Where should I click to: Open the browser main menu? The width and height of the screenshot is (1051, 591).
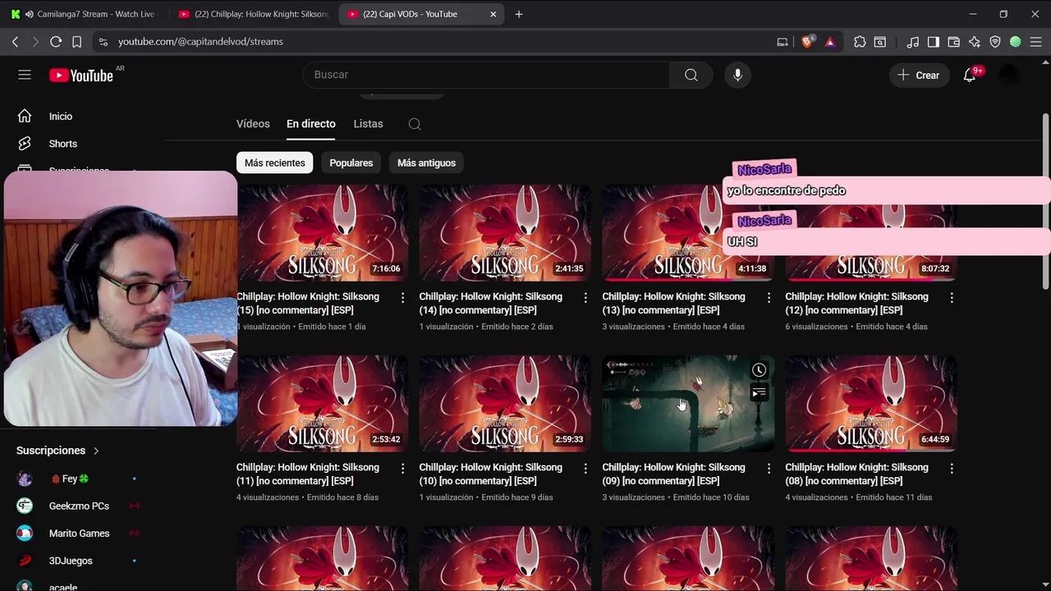1035,42
